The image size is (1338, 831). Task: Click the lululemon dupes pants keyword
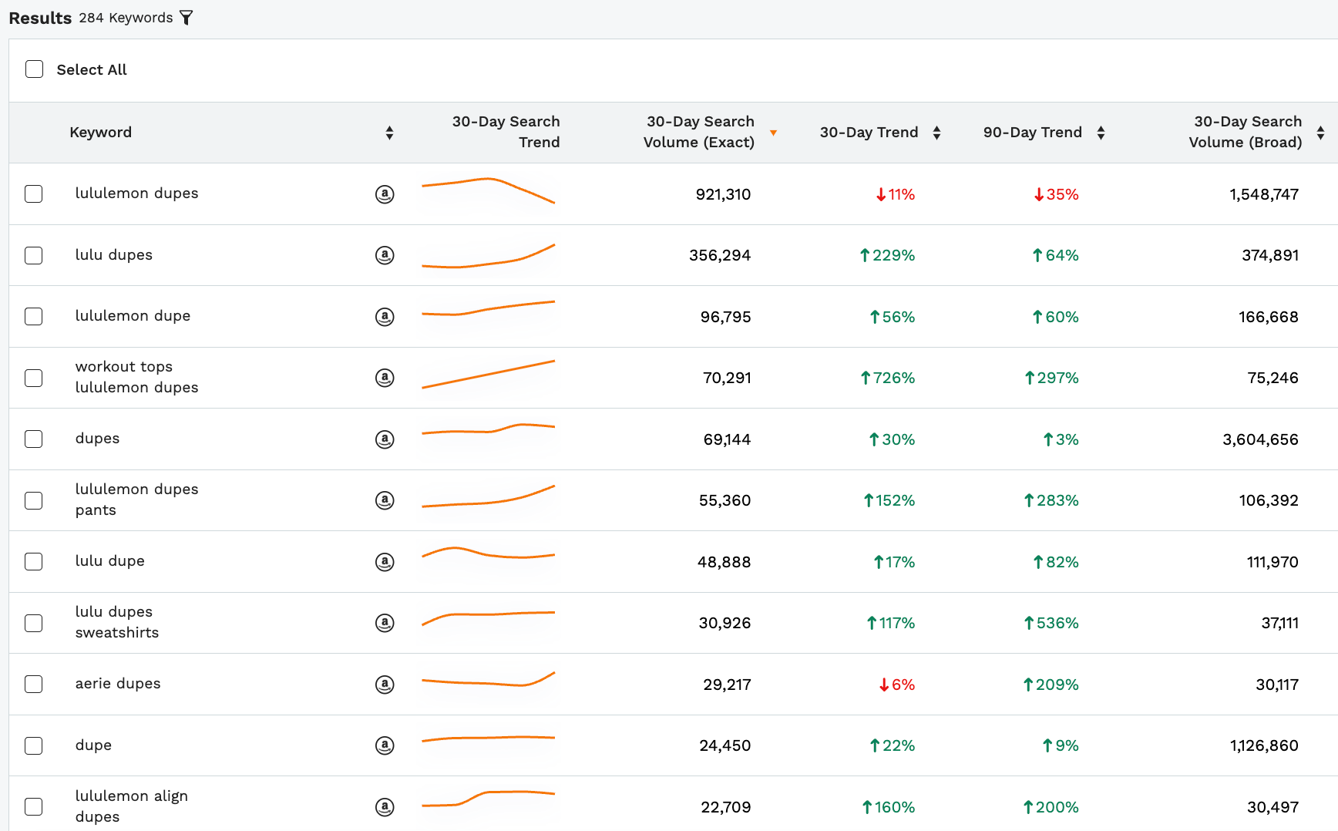pyautogui.click(x=136, y=500)
